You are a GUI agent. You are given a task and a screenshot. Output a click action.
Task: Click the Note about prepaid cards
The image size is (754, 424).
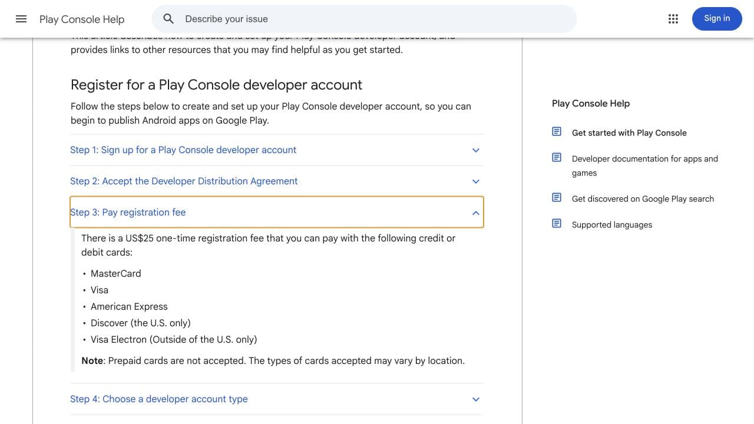[273, 360]
